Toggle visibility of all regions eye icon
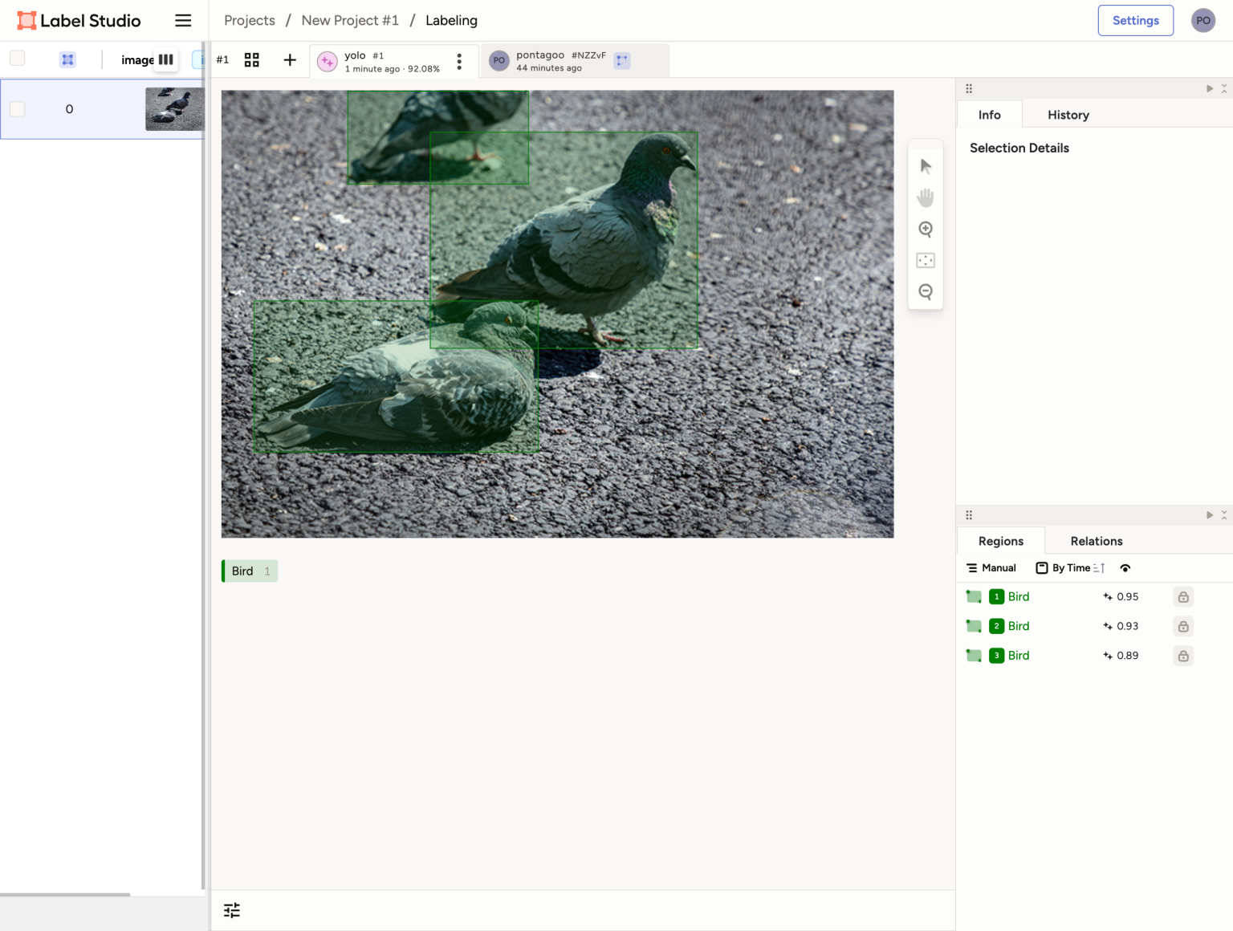The height and width of the screenshot is (931, 1233). [x=1125, y=568]
